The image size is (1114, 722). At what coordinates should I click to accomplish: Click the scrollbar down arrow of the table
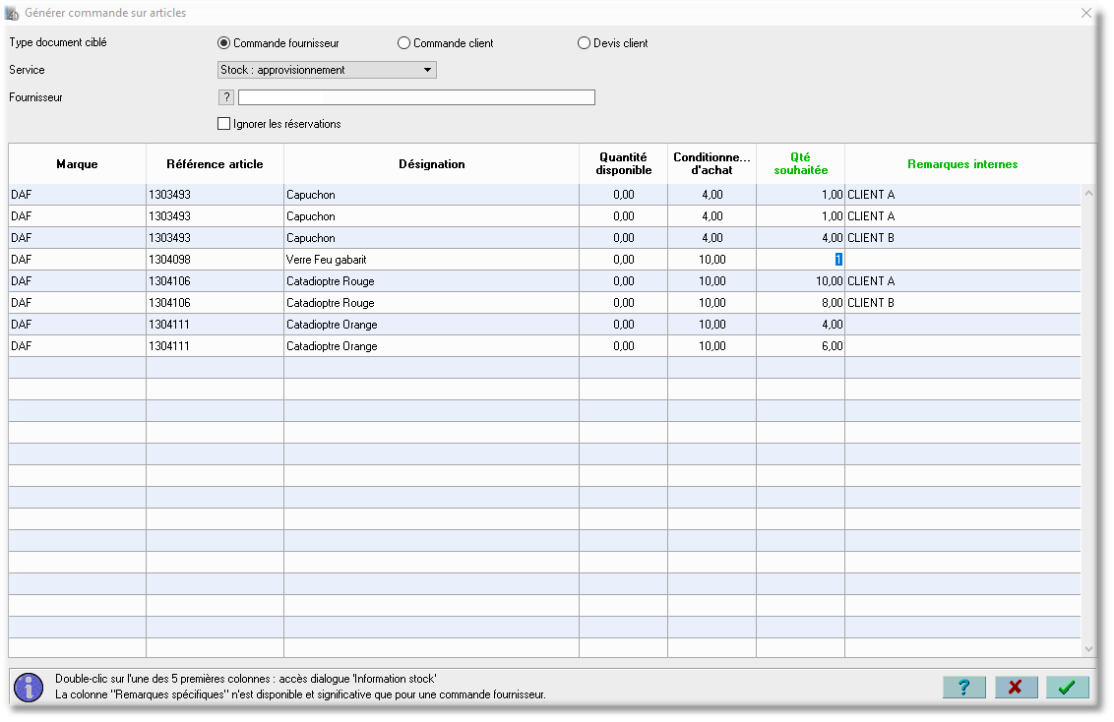point(1088,649)
